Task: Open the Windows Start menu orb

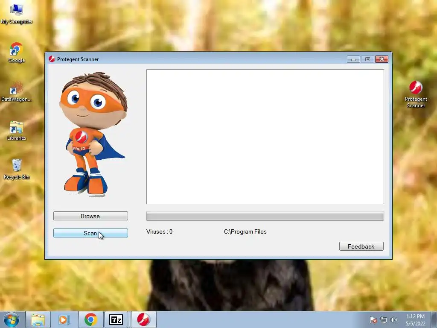Action: (12, 319)
